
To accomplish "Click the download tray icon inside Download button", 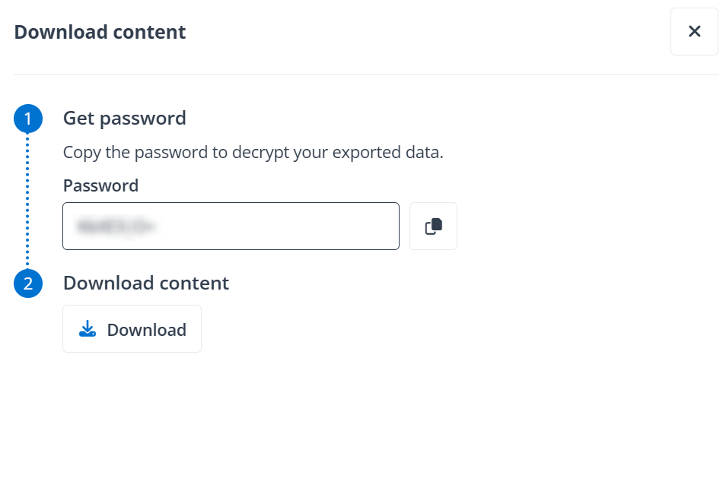I will click(88, 328).
